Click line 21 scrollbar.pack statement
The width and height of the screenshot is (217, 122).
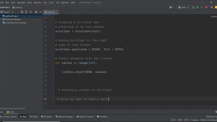click(89, 49)
